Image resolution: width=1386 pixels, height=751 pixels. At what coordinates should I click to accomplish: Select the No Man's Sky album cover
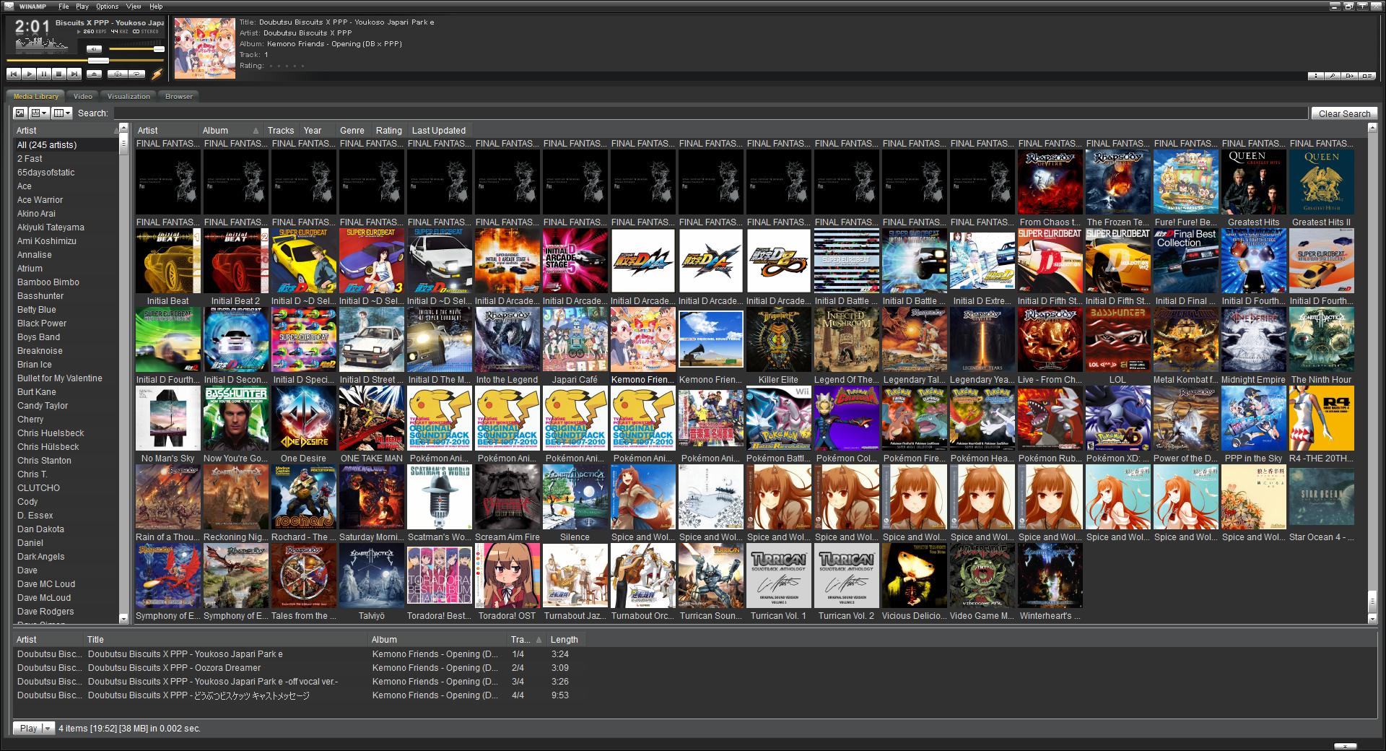(x=167, y=419)
